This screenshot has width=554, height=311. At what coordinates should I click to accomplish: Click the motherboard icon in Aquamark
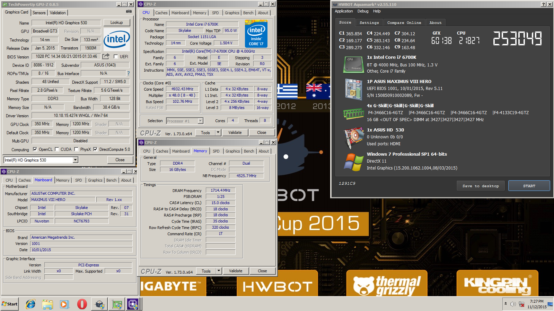[x=353, y=89]
